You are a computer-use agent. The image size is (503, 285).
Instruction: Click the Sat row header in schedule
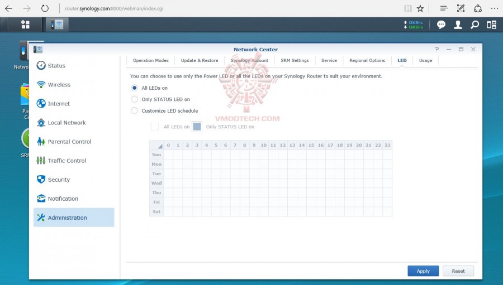point(156,211)
